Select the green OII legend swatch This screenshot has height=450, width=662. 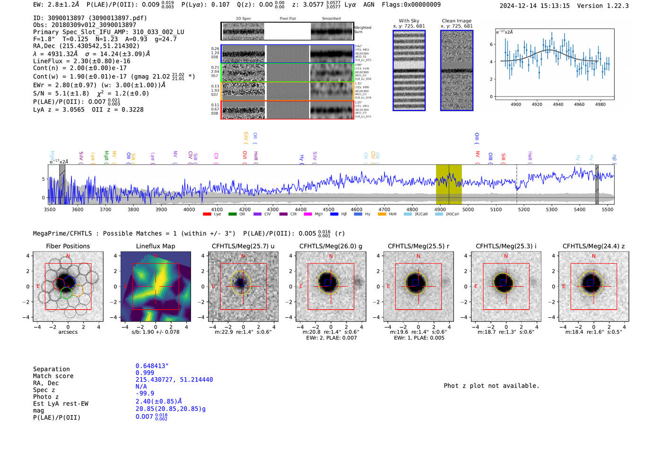[x=232, y=214]
